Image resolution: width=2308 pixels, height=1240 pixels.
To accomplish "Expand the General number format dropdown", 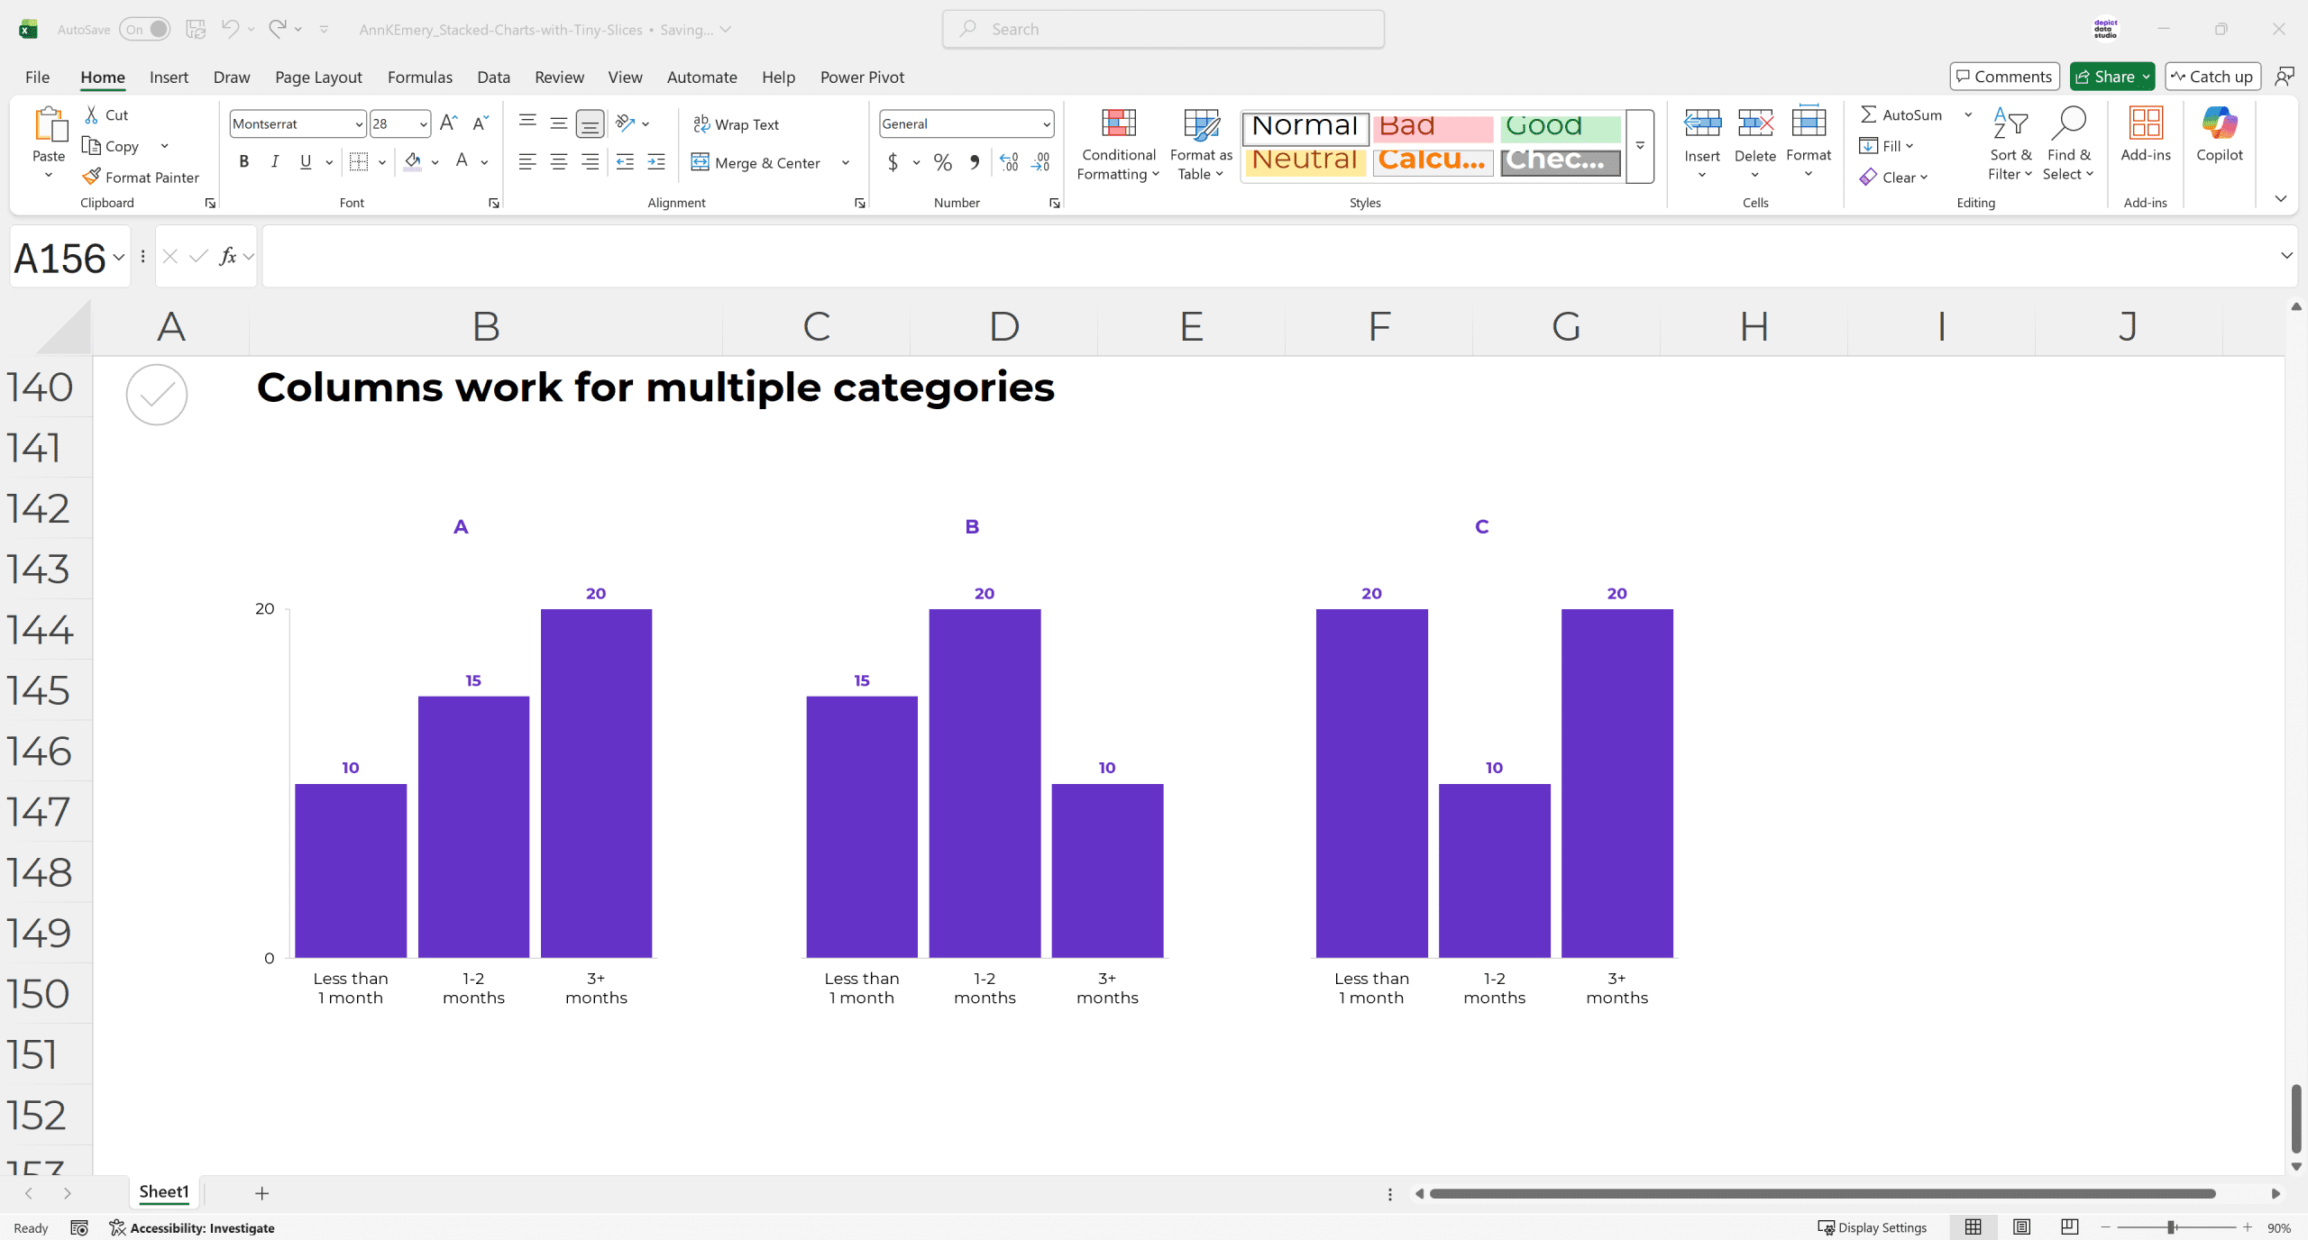I will (x=1046, y=124).
